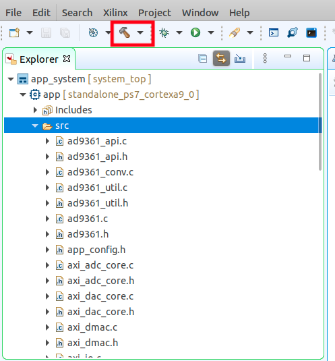Open Explorer View Menu three dots
335x361 pixels.
click(x=265, y=59)
